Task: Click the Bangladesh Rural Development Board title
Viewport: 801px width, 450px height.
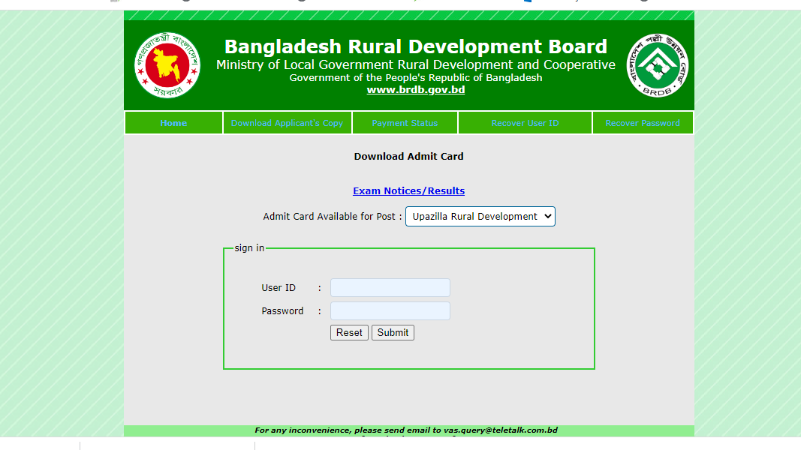Action: coord(416,46)
